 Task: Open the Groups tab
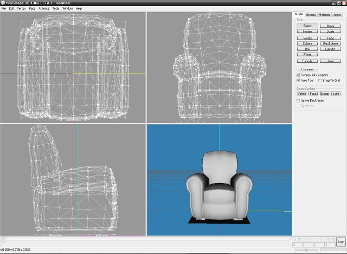(311, 15)
